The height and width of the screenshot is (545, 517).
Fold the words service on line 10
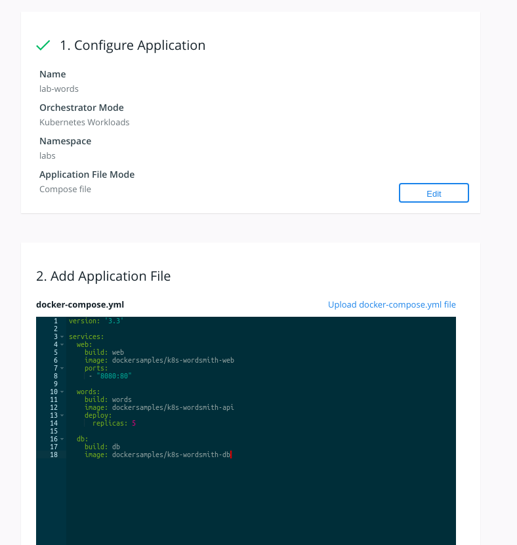tap(62, 392)
